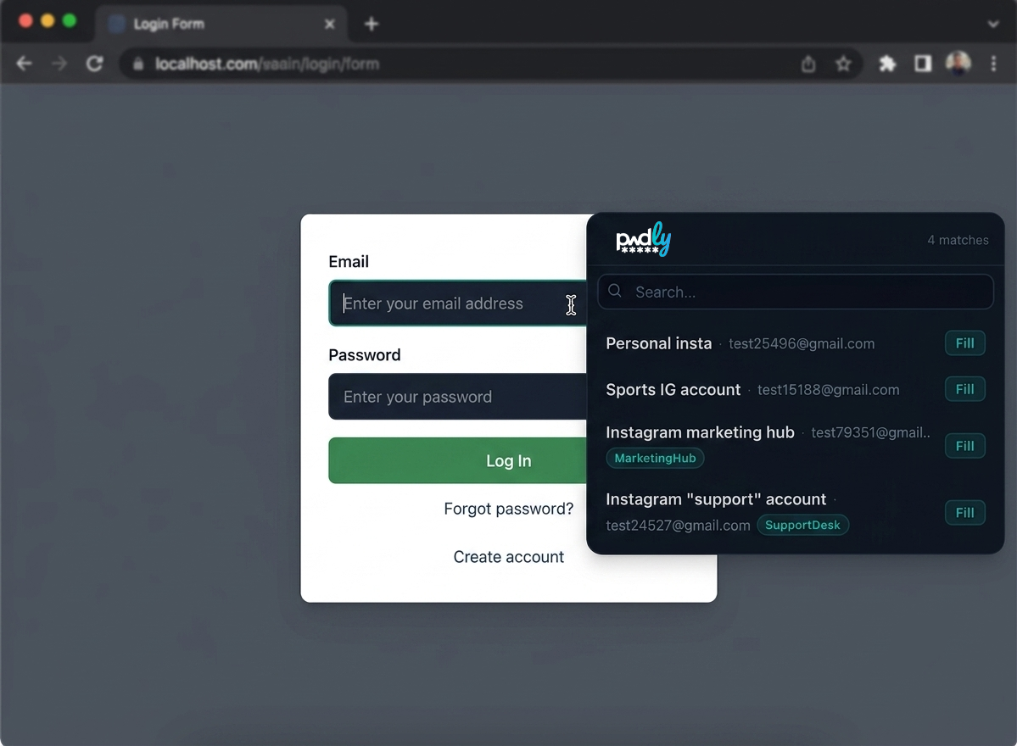This screenshot has width=1017, height=746.
Task: Click email test24527@gmail.com
Action: pos(678,526)
